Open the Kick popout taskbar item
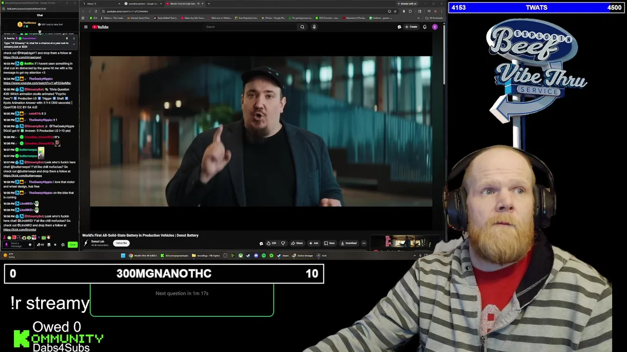627x352 pixels. point(174,256)
